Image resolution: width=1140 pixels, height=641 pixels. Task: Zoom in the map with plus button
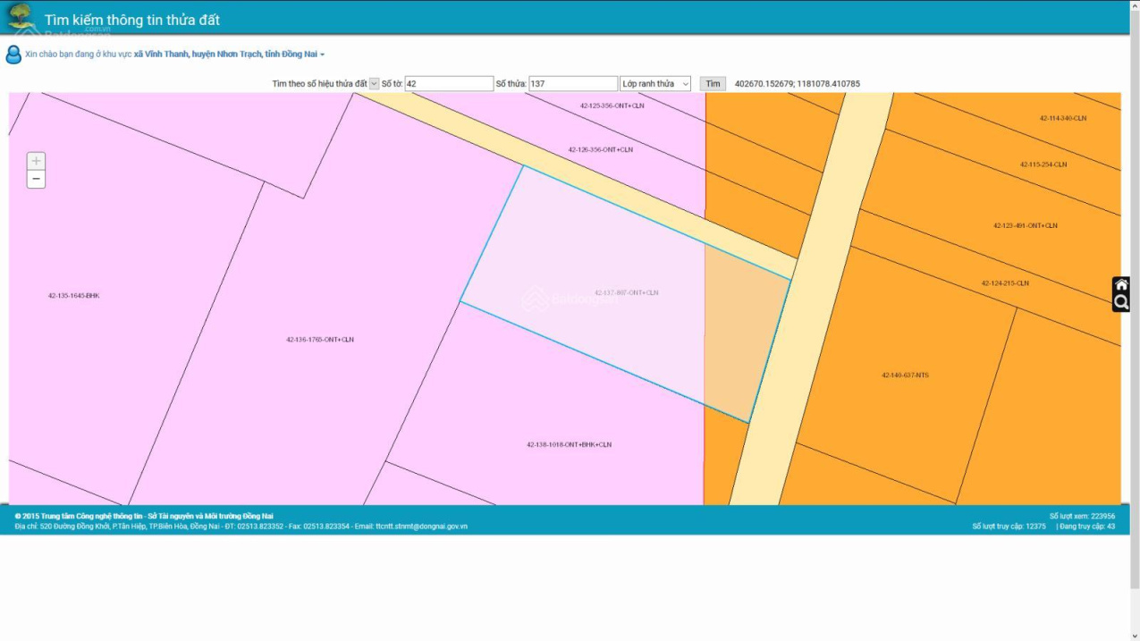pyautogui.click(x=36, y=161)
